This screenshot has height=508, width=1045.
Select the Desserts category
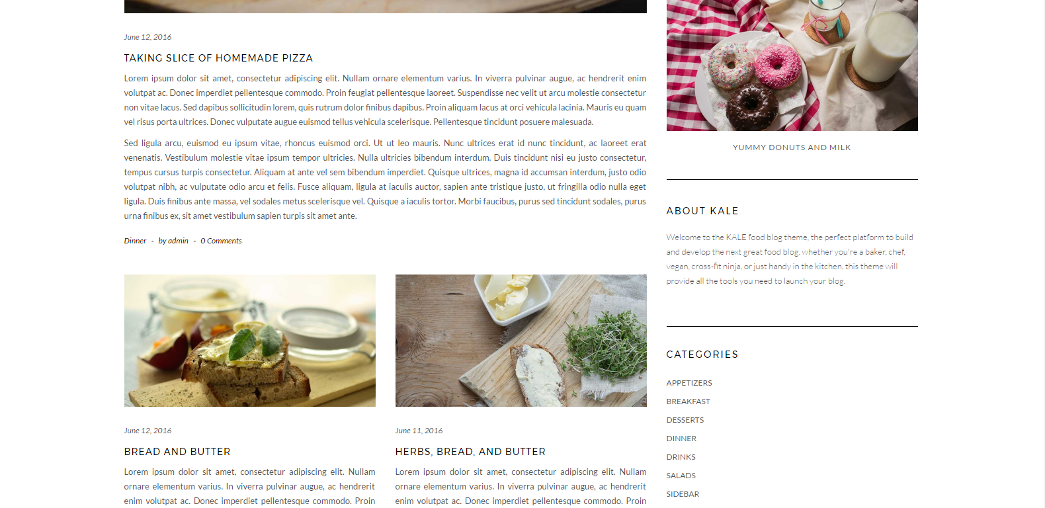(685, 420)
